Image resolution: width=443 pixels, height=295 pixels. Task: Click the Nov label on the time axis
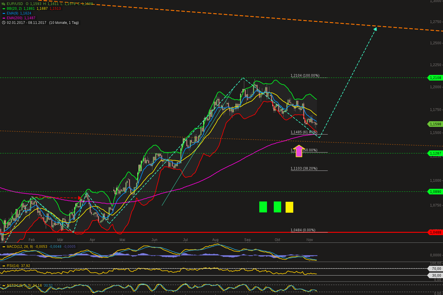pos(309,240)
